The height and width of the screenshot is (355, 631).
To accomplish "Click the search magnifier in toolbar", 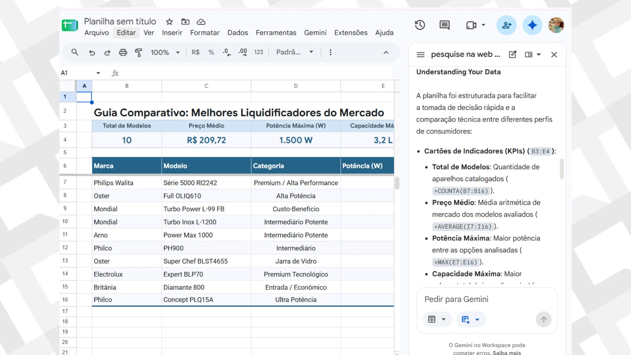I will (x=75, y=52).
